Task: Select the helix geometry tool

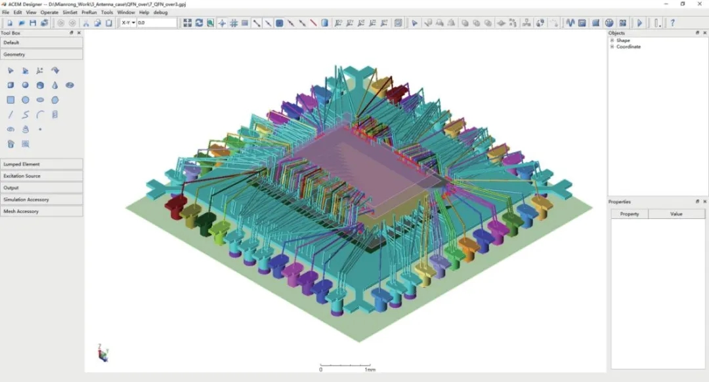Action: click(55, 115)
